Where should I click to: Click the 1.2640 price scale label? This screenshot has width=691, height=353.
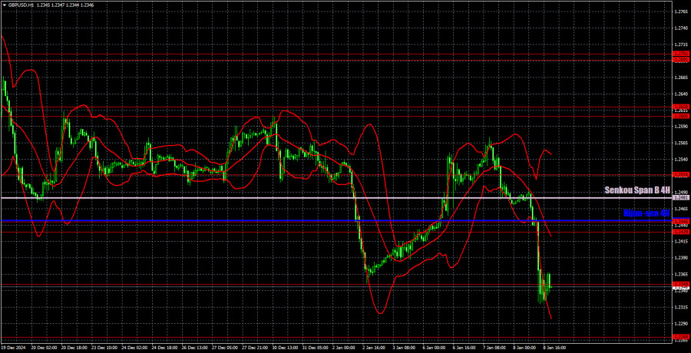(x=679, y=94)
